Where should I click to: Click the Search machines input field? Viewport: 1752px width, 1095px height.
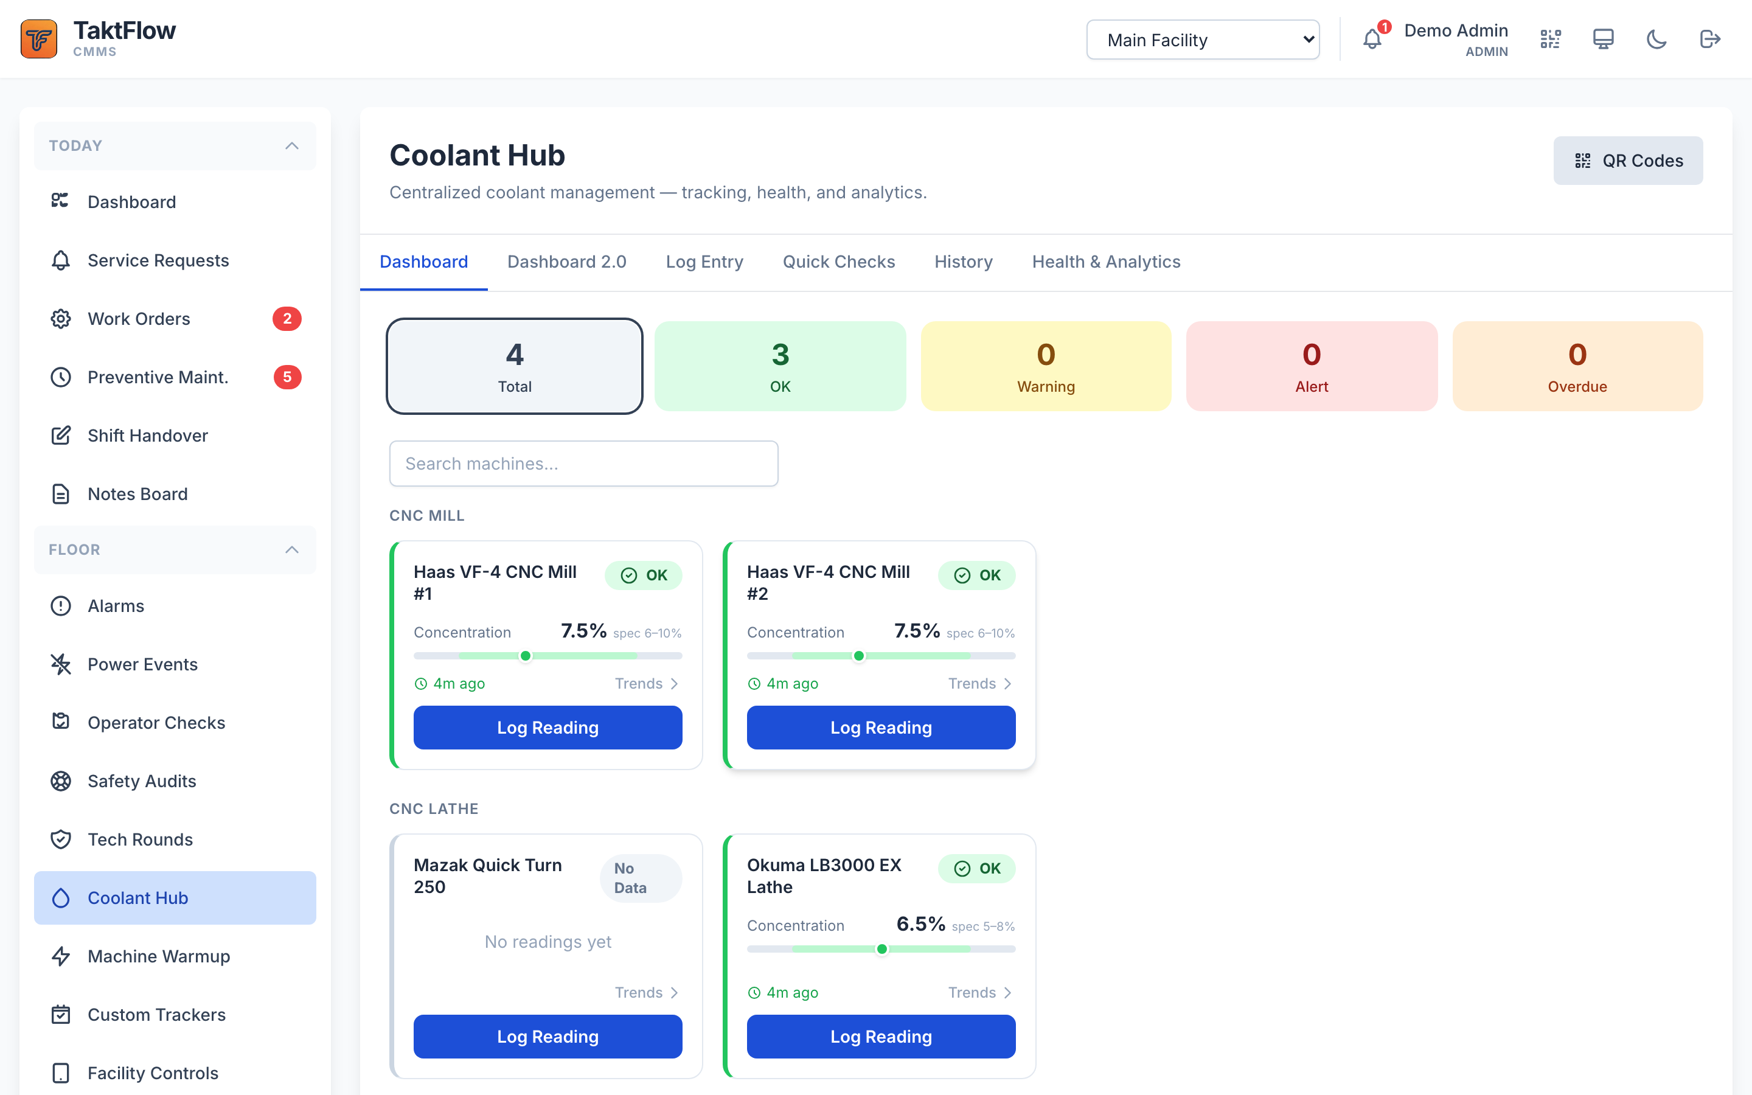pos(583,464)
